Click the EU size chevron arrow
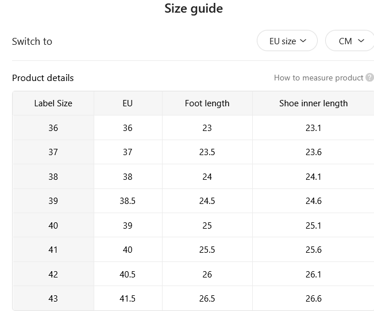This screenshot has width=374, height=320. 303,41
